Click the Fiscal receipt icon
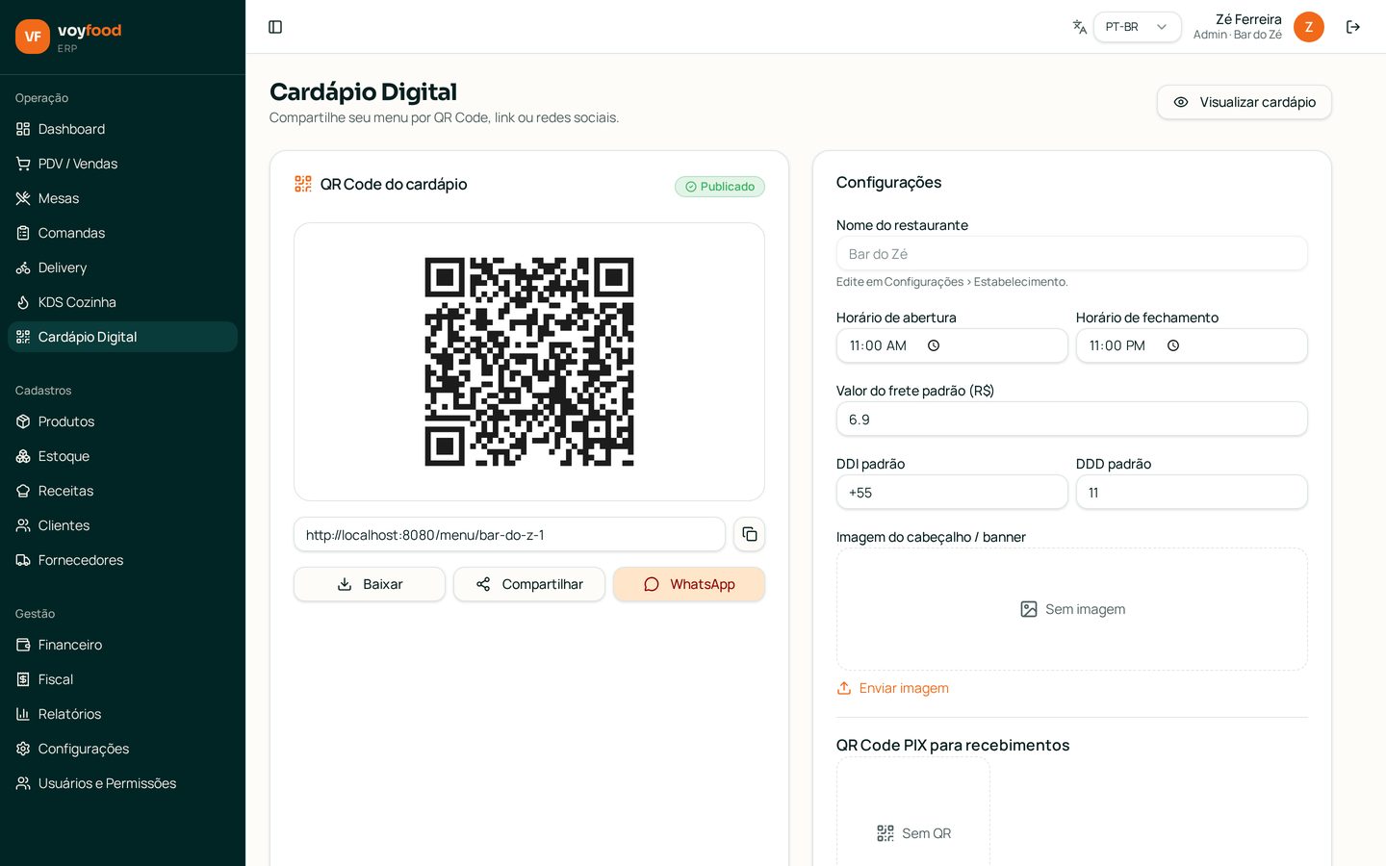The image size is (1386, 866). tap(23, 679)
